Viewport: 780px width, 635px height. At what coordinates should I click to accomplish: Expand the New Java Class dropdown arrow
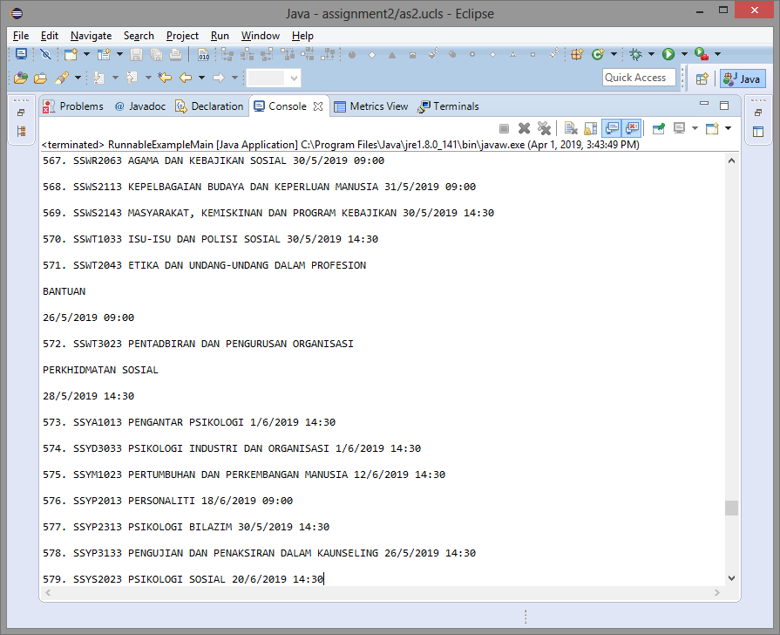(x=614, y=54)
